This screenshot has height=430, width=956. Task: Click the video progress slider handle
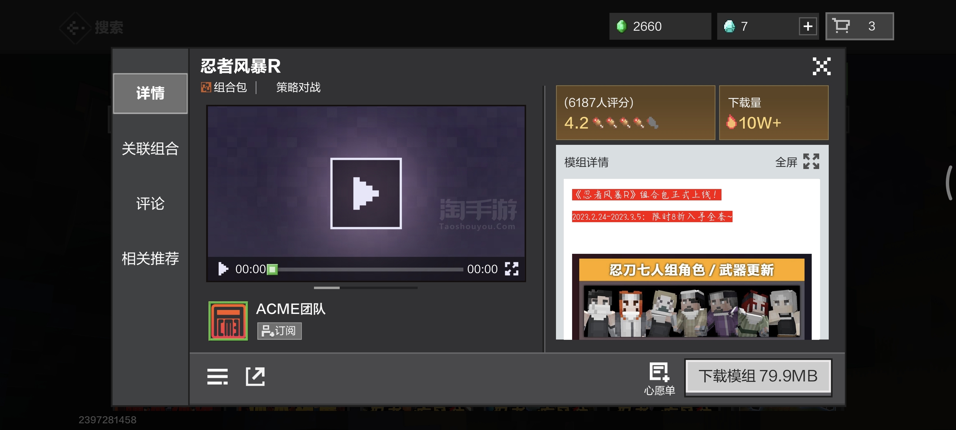(x=272, y=269)
